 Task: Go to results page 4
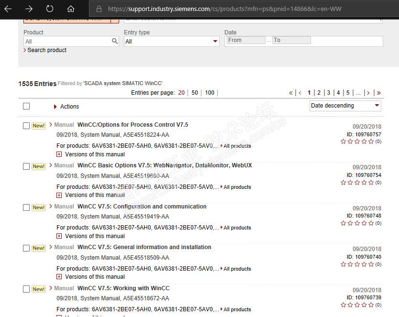coord(338,93)
